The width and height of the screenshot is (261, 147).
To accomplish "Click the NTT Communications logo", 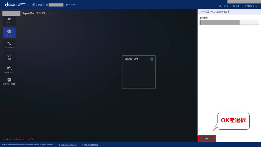I will point(24,5).
